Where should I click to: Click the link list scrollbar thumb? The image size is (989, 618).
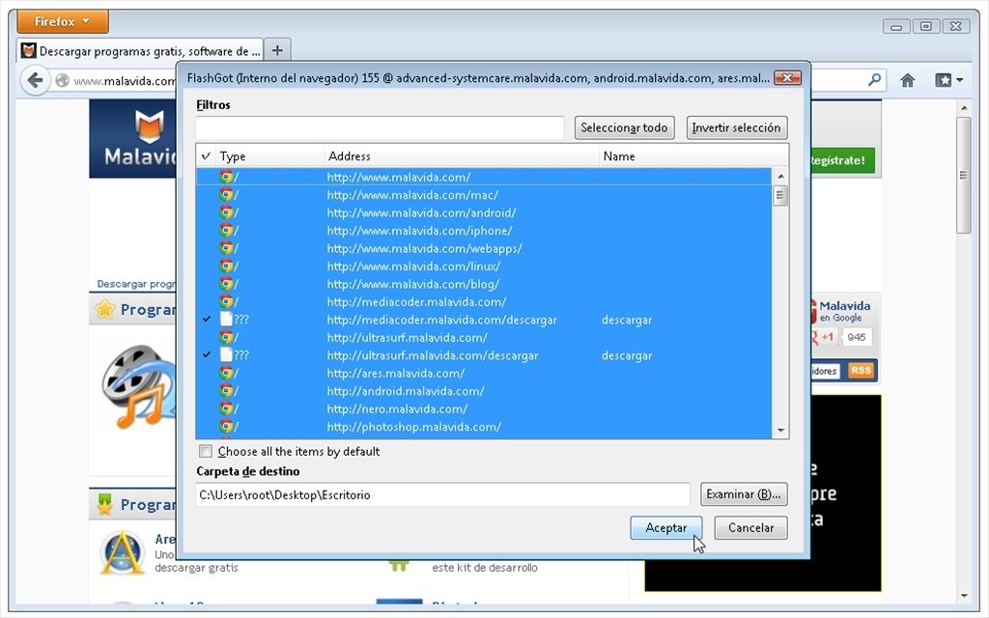click(780, 195)
